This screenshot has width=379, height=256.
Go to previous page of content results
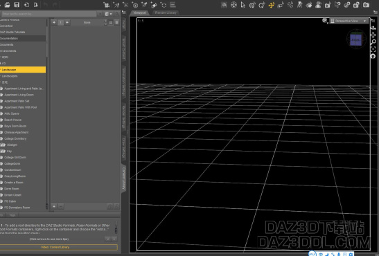click(x=54, y=22)
